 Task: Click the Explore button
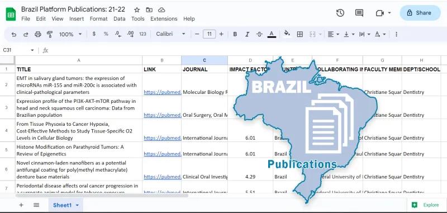pos(426,205)
